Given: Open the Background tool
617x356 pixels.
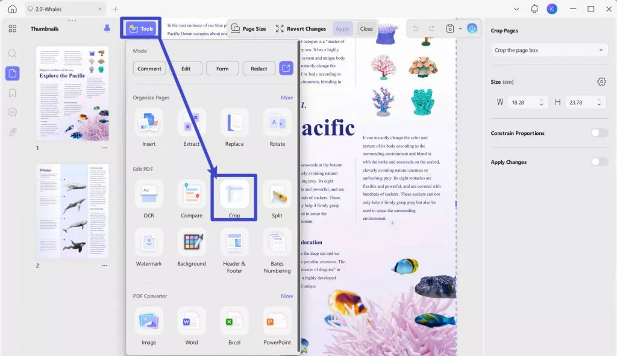Looking at the screenshot, I should pos(191,248).
